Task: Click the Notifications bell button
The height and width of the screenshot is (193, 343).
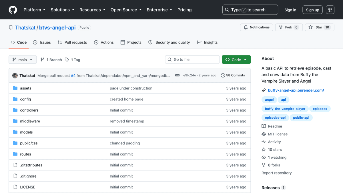Action: (x=257, y=27)
